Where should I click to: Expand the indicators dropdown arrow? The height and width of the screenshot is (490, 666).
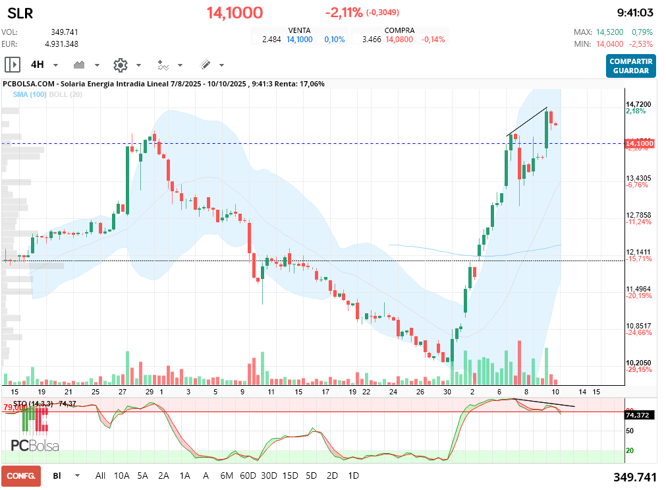[180, 65]
